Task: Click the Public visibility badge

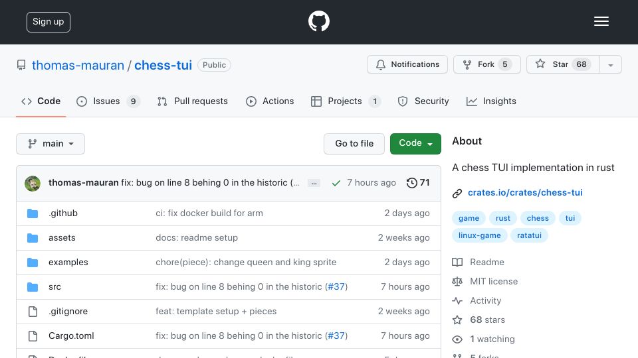Action: point(214,65)
